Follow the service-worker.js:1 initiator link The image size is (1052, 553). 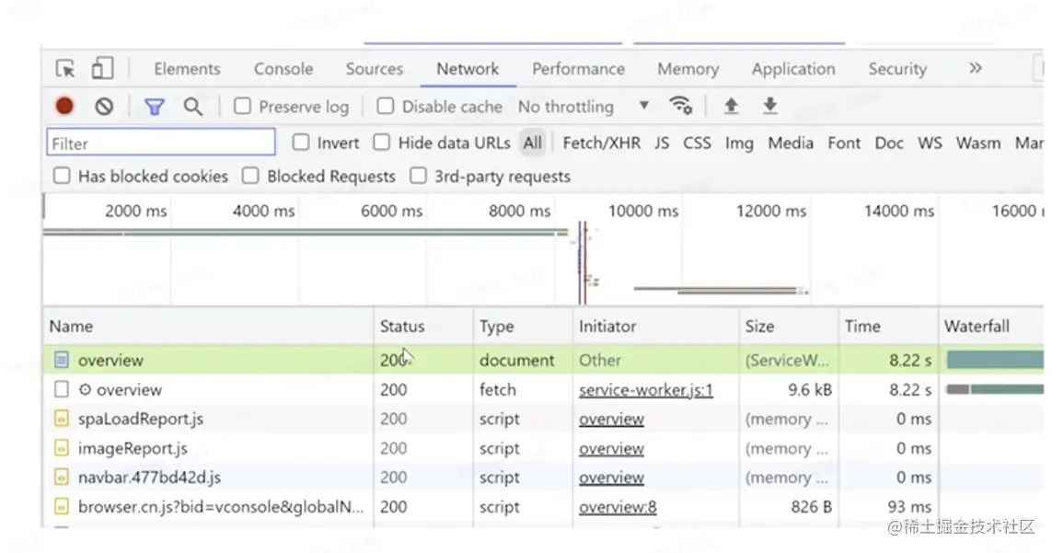tap(645, 390)
